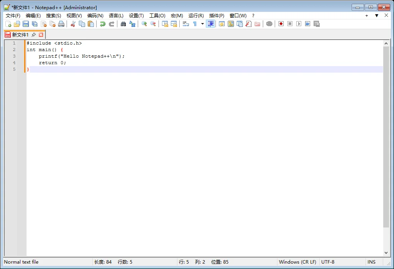Print the document using the printer icon
394x269 pixels.
(61, 24)
